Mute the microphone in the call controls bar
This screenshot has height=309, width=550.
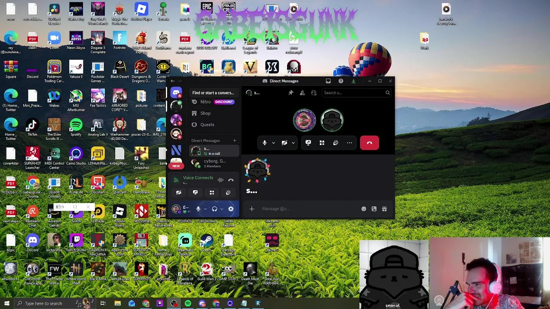coord(264,143)
